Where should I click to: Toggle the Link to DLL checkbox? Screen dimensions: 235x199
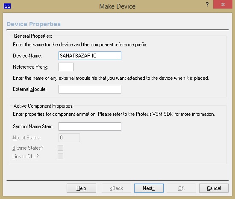pyautogui.click(x=60, y=157)
